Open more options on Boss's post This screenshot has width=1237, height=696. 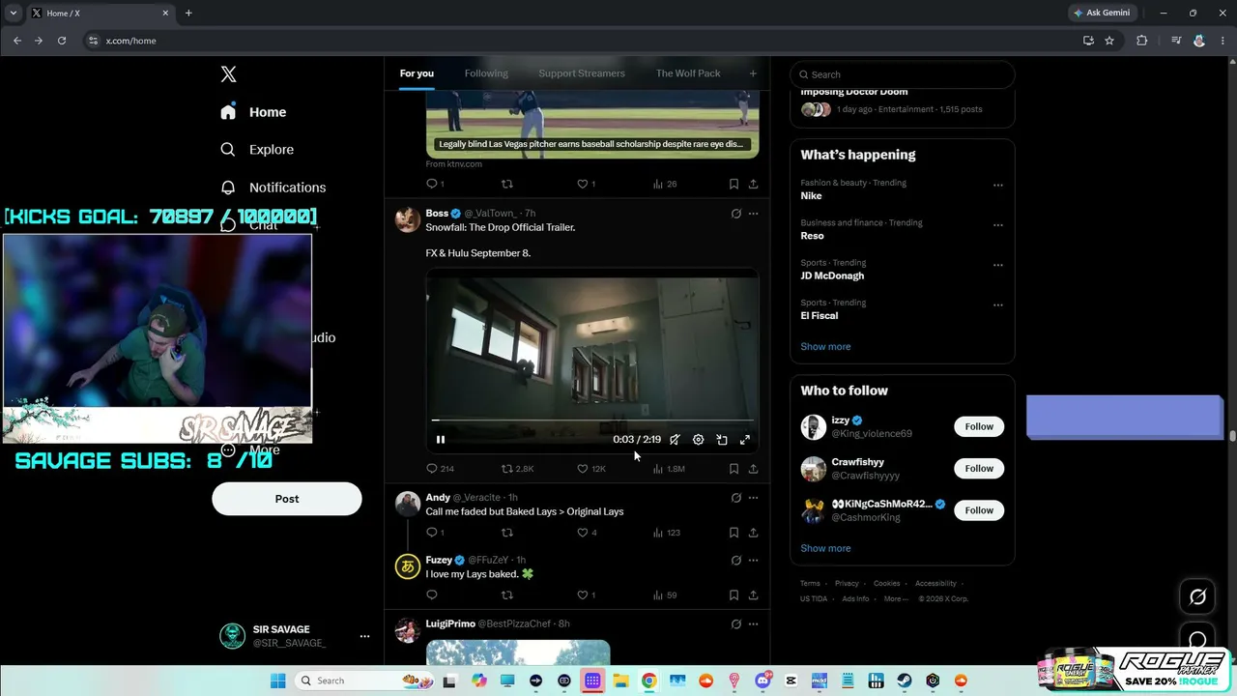(x=753, y=214)
